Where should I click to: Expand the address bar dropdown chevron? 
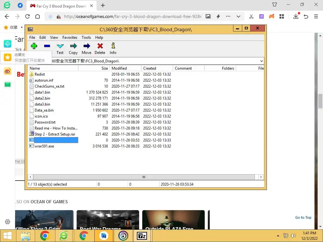point(238,16)
